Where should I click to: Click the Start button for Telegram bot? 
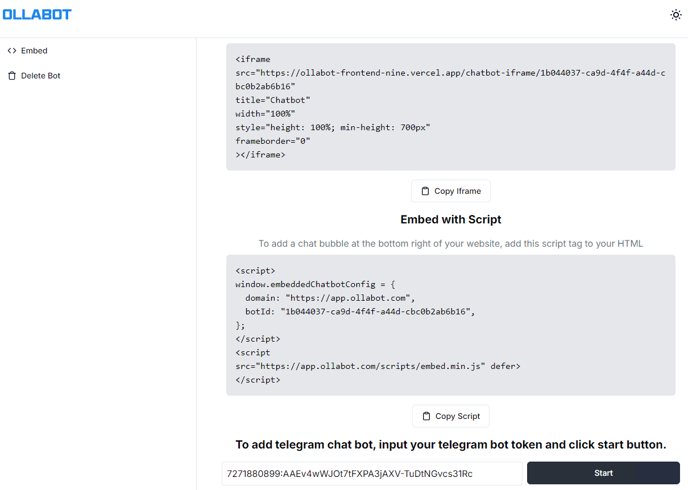point(603,473)
